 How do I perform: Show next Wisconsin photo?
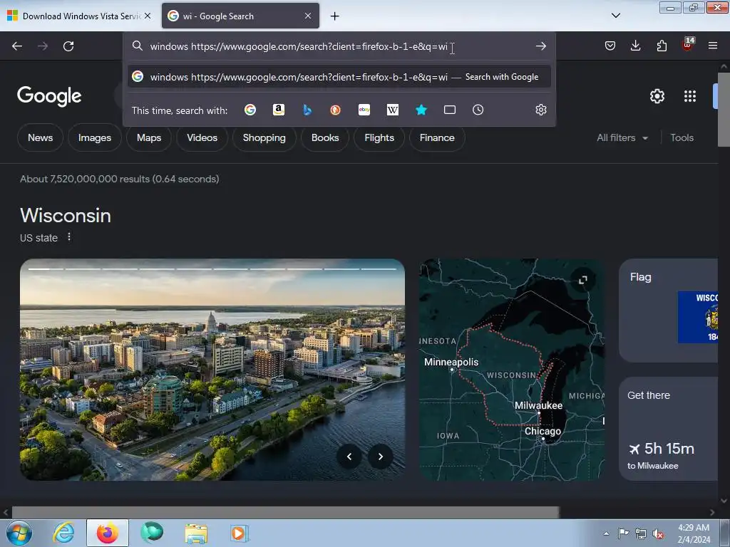point(381,457)
